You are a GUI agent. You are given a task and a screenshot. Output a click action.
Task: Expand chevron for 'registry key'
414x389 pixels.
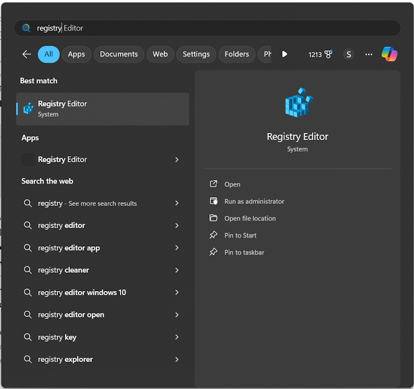click(177, 337)
